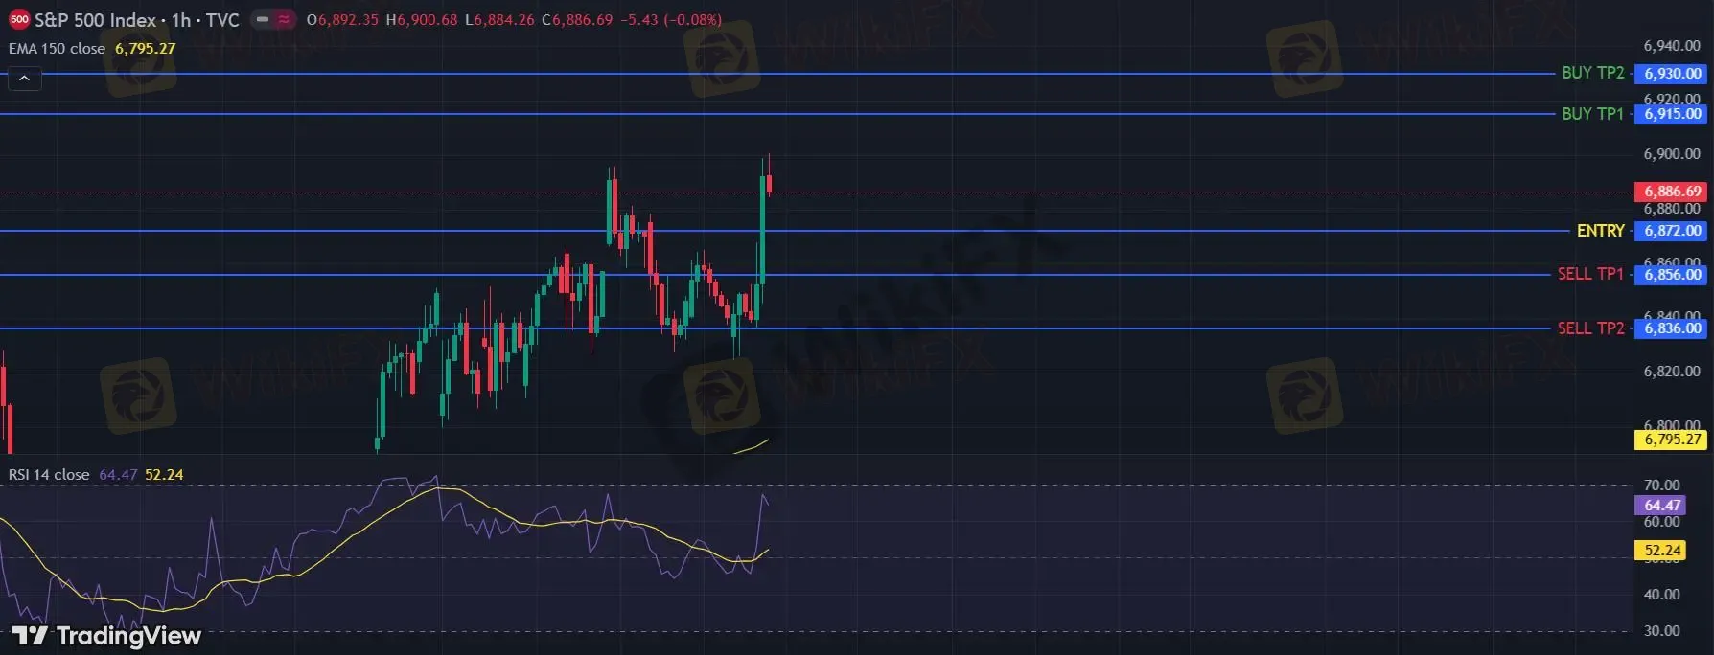
Task: Click the 6,900.00 price axis label
Action: [x=1672, y=154]
